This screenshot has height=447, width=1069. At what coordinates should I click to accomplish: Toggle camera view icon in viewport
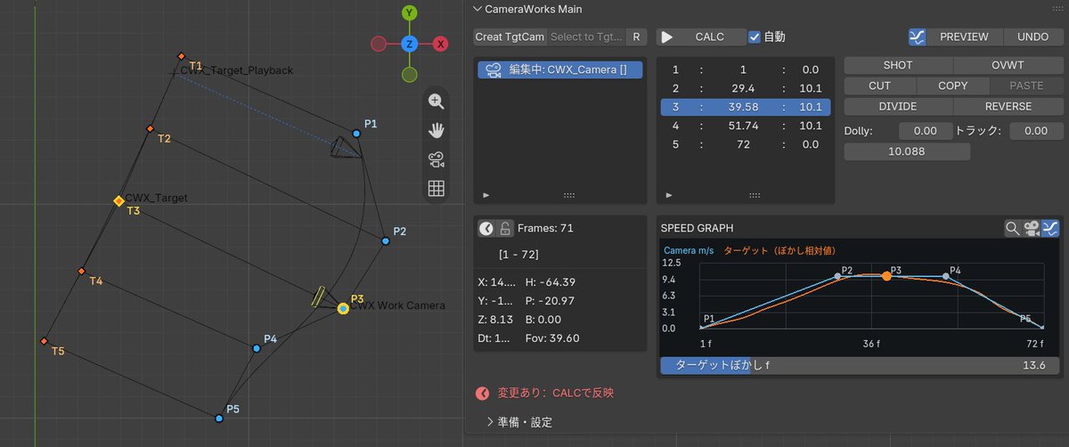(x=436, y=160)
